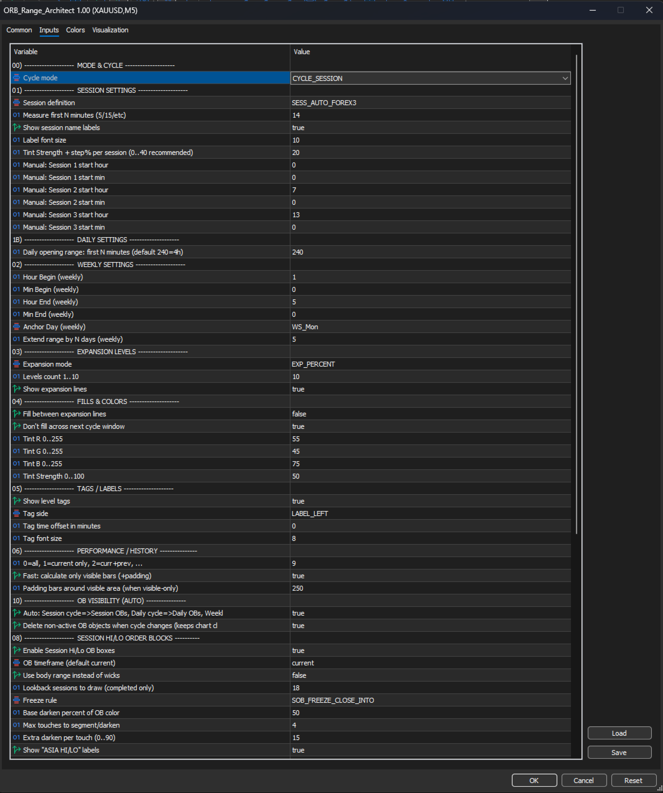Click bool icon beside Enable Session Hi/Lo OB boxes
The width and height of the screenshot is (663, 793).
(17, 650)
